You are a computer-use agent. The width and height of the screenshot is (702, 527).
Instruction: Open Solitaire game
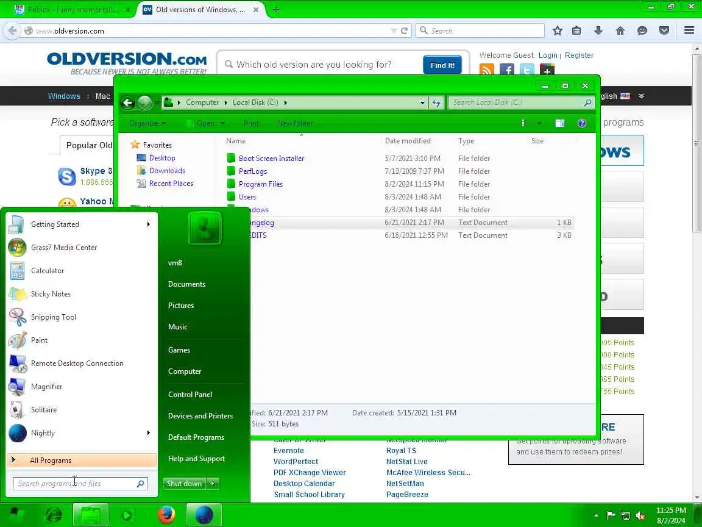(x=80, y=410)
